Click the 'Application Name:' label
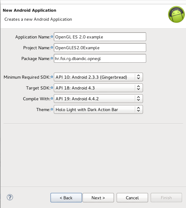Screen dimensions: 186x208 (x=33, y=37)
